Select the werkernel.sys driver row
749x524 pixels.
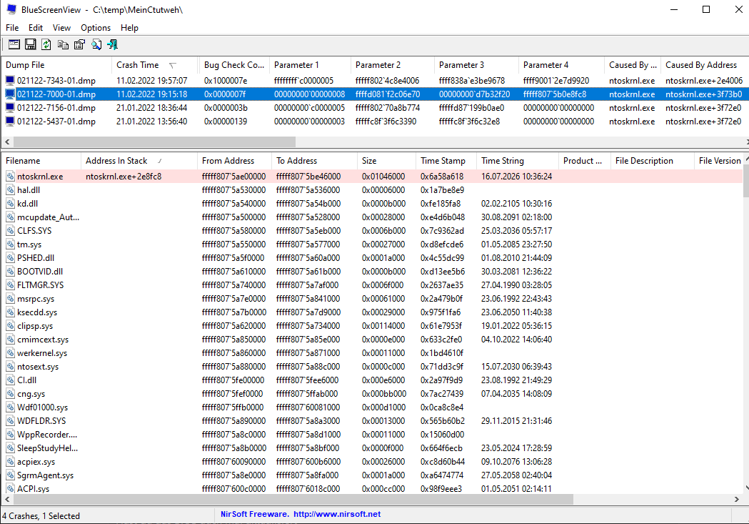point(373,353)
